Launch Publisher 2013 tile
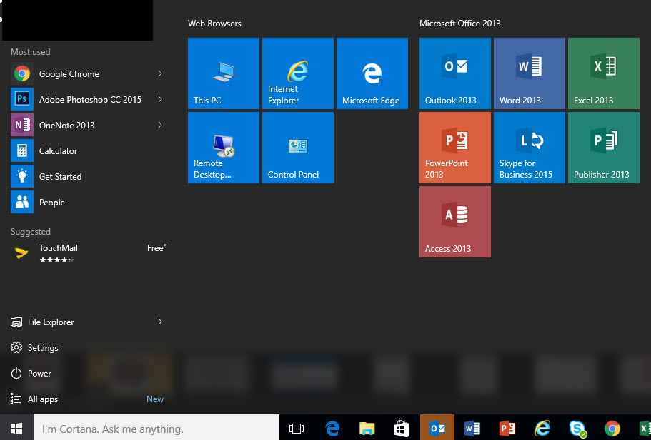Image resolution: width=651 pixels, height=440 pixels. 604,148
